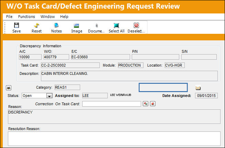Click the Status combo box showing Open
Screen dimensions: 225x148
click(37, 96)
